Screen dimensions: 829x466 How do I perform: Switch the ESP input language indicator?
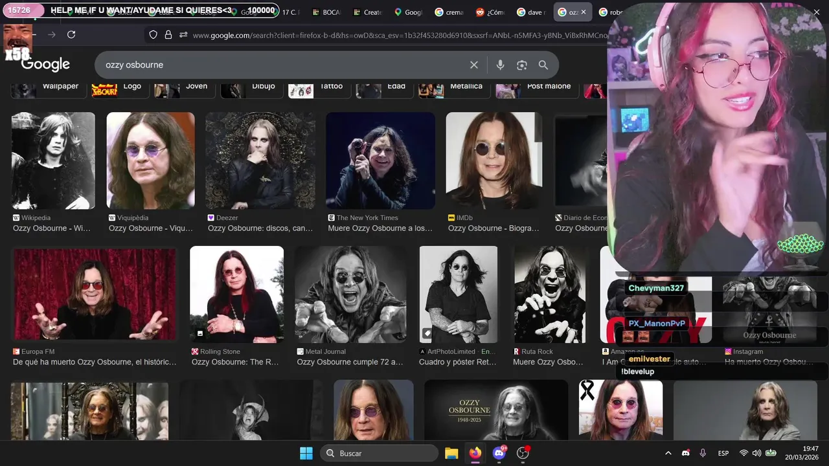(723, 453)
